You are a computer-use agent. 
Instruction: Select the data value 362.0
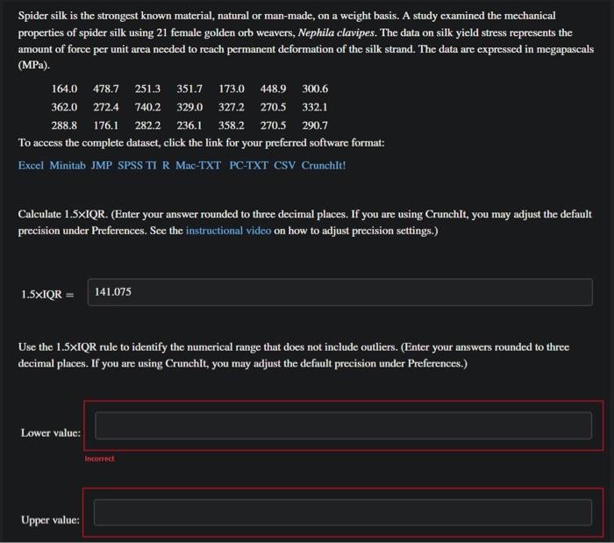[x=64, y=107]
